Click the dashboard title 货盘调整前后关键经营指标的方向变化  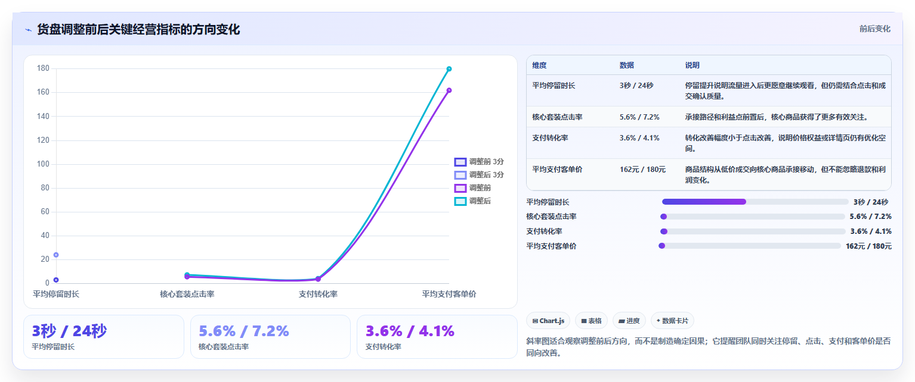(x=138, y=30)
